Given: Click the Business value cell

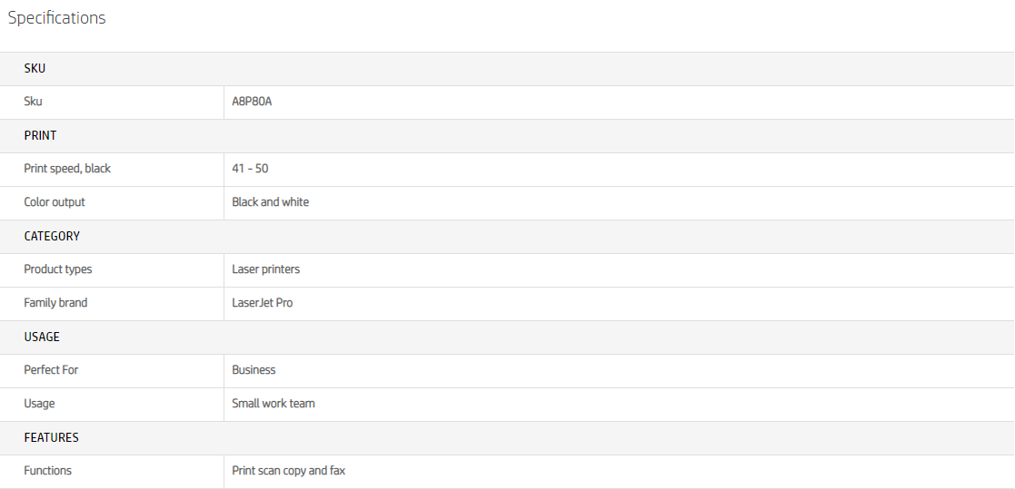Looking at the screenshot, I should (254, 370).
